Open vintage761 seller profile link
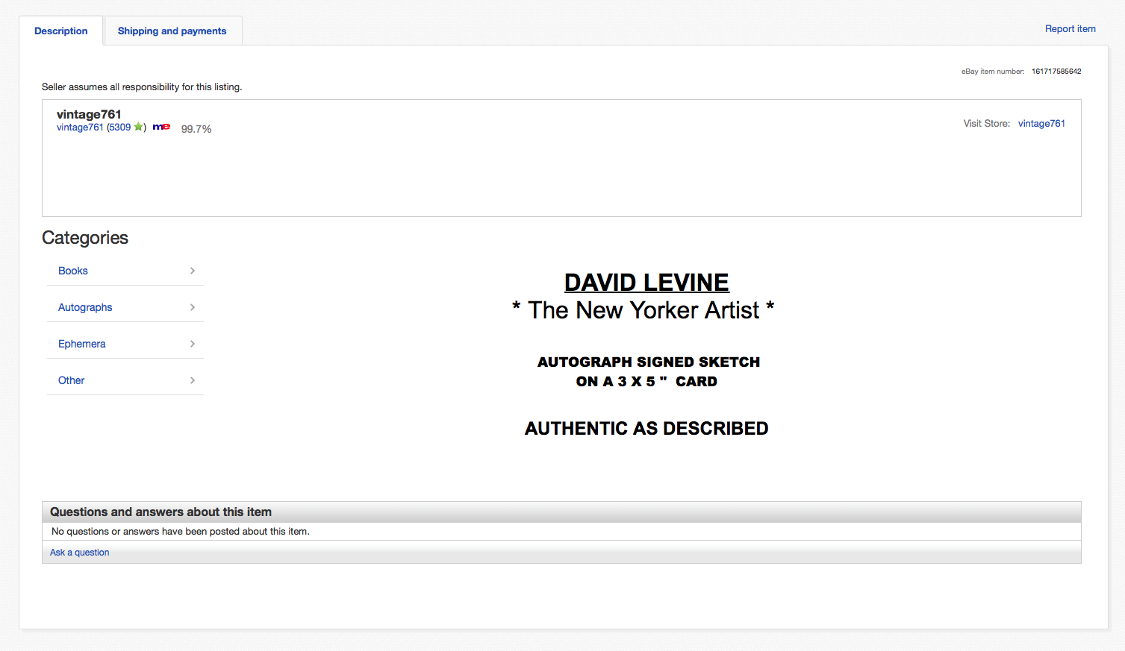 click(x=80, y=128)
